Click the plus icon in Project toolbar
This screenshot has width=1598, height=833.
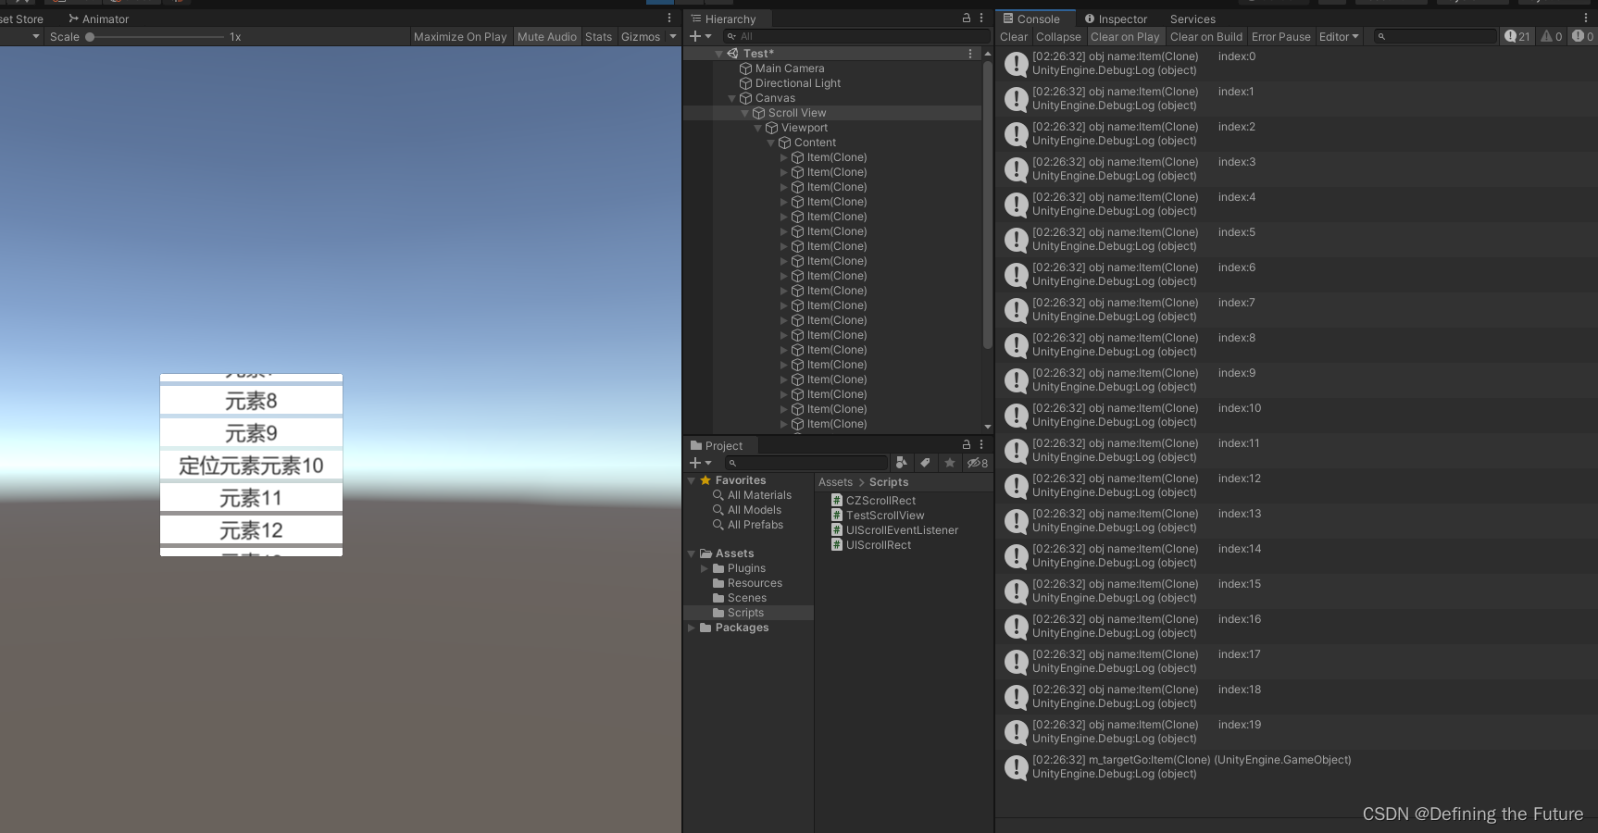695,463
